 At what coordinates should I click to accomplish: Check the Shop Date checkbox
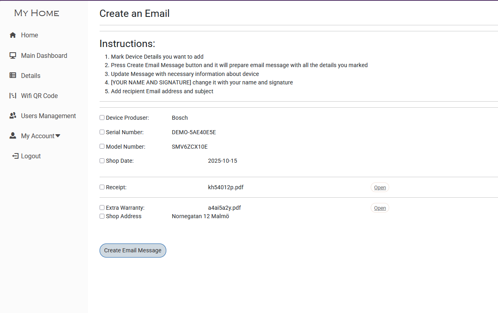102,161
